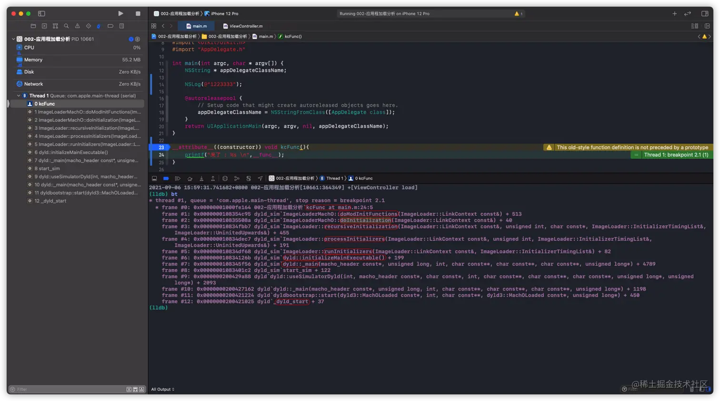The image size is (720, 401).
Task: Stop the running app
Action: pyautogui.click(x=138, y=13)
